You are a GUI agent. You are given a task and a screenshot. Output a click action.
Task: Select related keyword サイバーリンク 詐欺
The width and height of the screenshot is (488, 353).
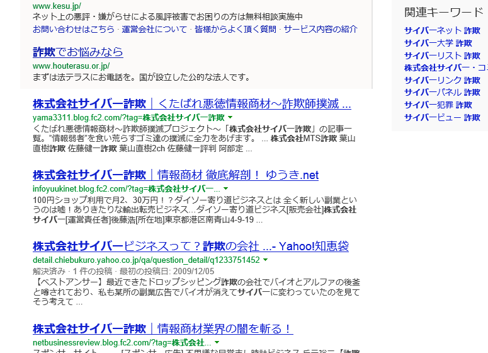[x=442, y=80]
